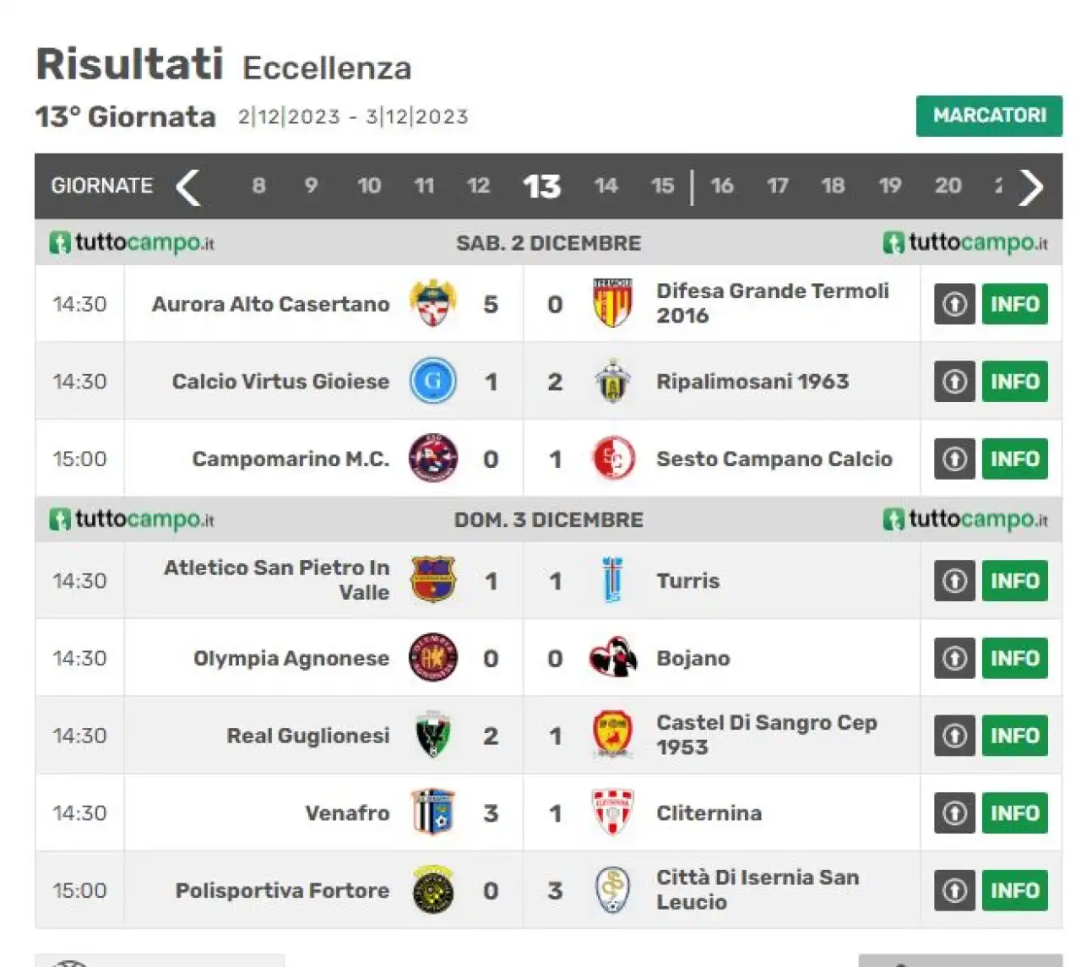Click the Turris team crest

tap(612, 580)
